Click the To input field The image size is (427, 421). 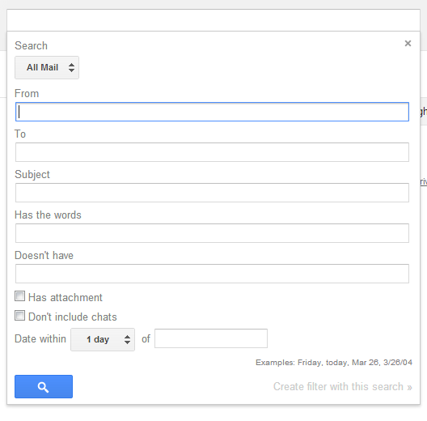pyautogui.click(x=212, y=152)
